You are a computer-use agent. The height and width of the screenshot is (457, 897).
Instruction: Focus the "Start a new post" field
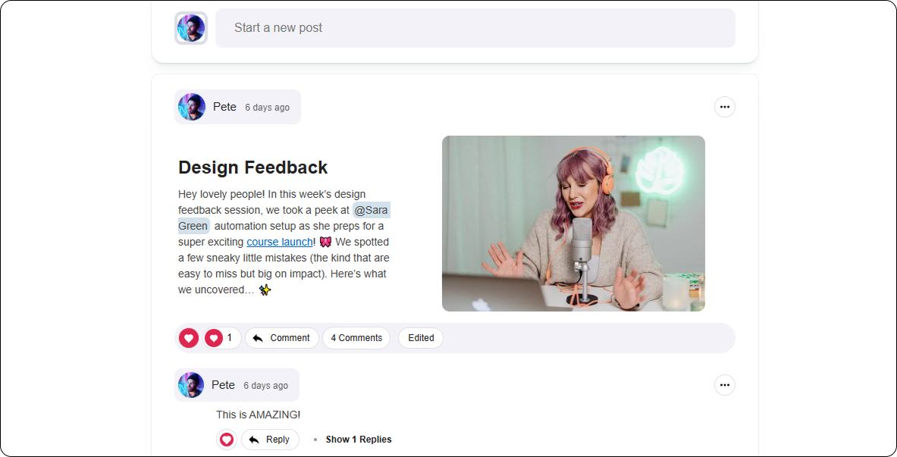point(475,28)
